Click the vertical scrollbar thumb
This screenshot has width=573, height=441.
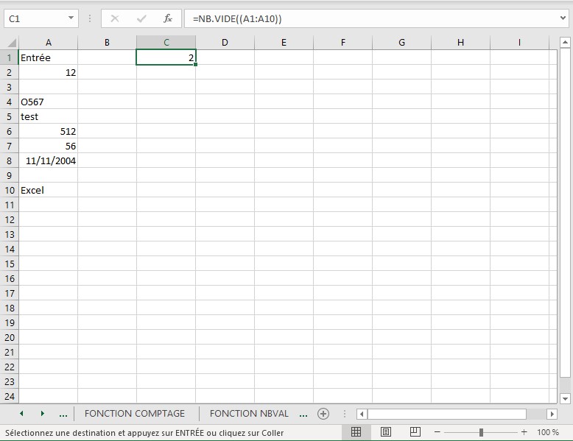[x=565, y=212]
